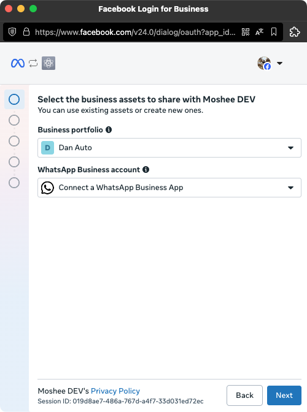Image resolution: width=307 pixels, height=412 pixels.
Task: Click the Moshee DEV app icon
Action: pos(49,63)
